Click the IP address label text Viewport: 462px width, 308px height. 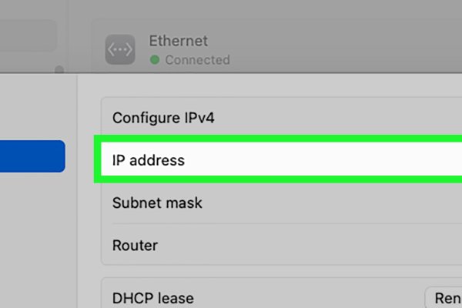[x=149, y=161]
